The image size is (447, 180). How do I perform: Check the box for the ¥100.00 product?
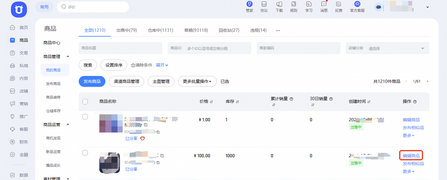tap(85, 153)
